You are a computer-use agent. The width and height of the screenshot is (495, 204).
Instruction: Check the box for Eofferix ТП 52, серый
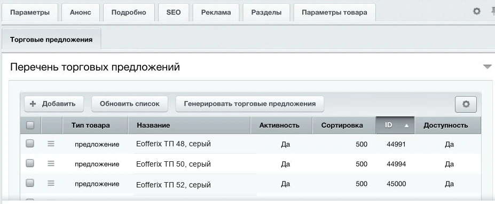pos(30,183)
